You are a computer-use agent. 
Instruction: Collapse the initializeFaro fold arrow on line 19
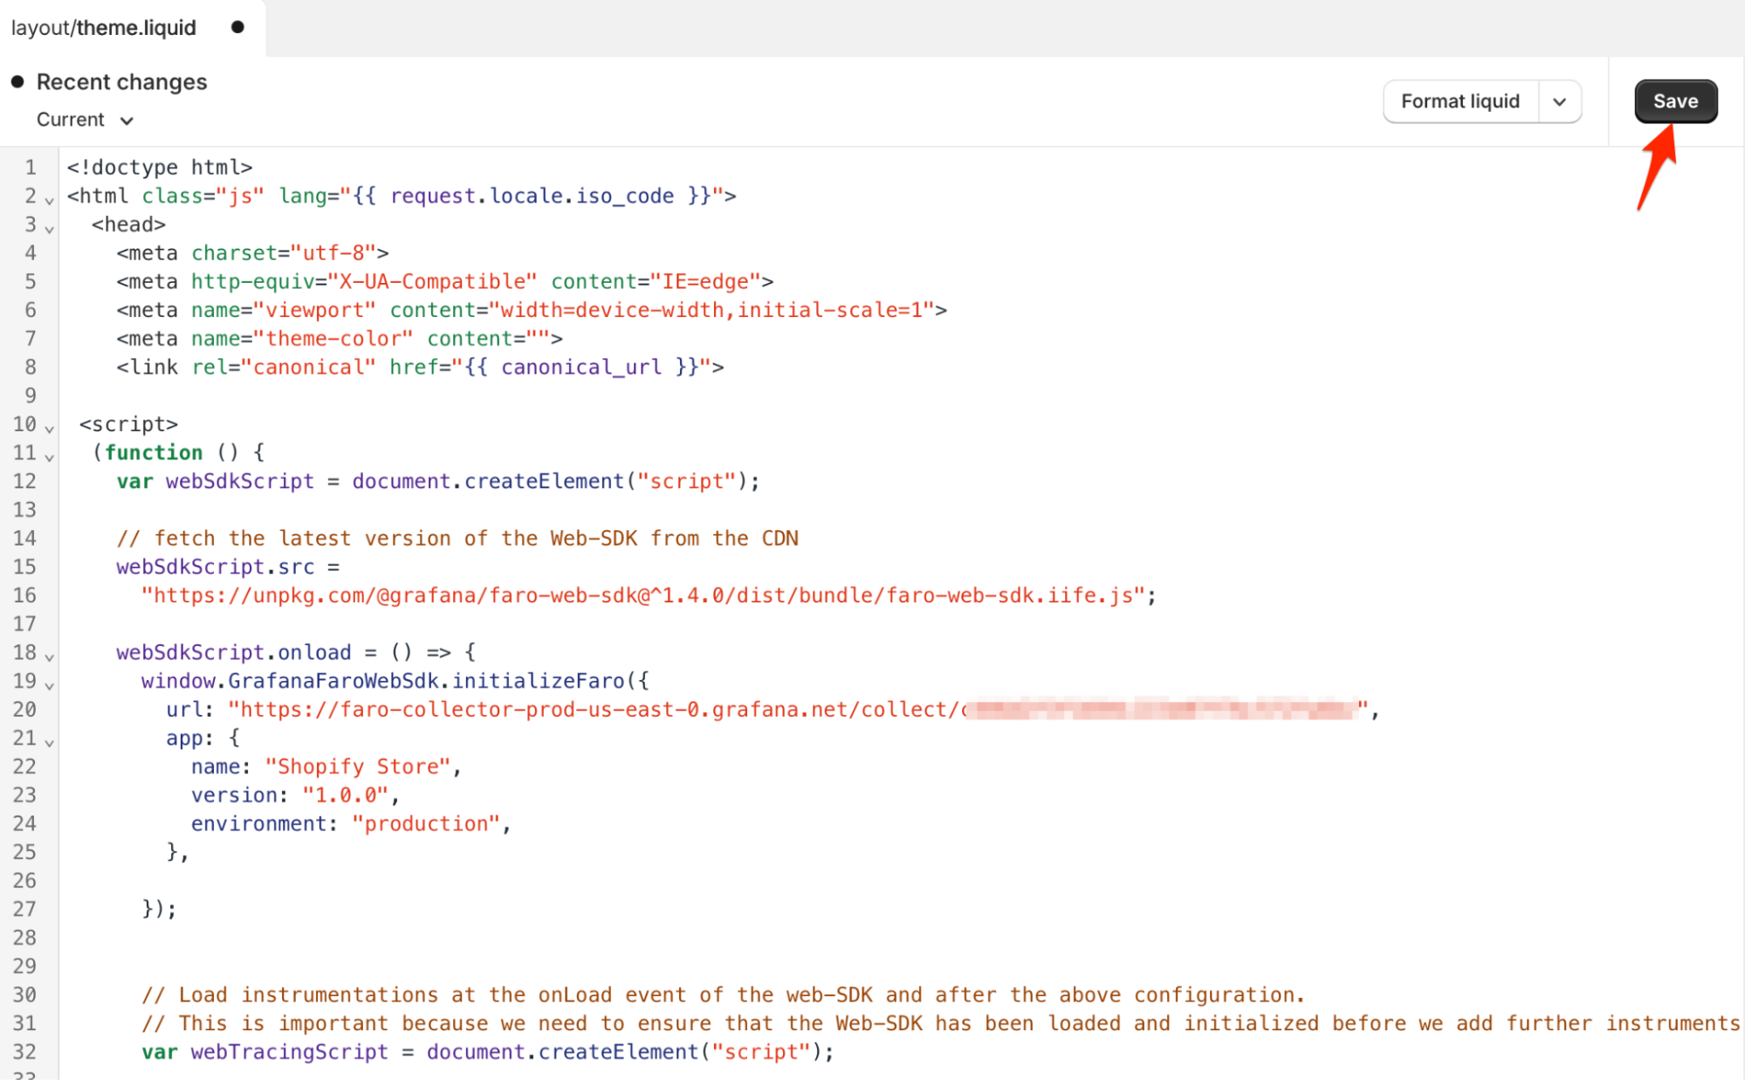pyautogui.click(x=49, y=685)
